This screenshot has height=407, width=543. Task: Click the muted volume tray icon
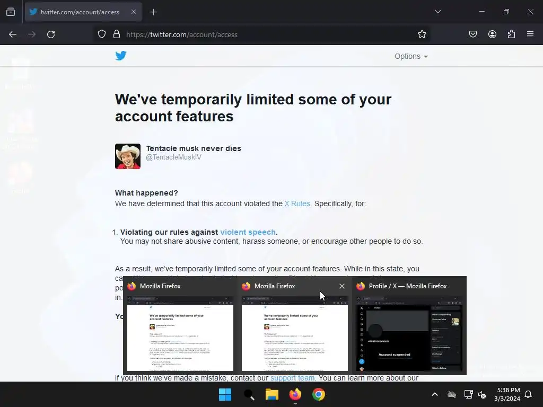pyautogui.click(x=481, y=394)
